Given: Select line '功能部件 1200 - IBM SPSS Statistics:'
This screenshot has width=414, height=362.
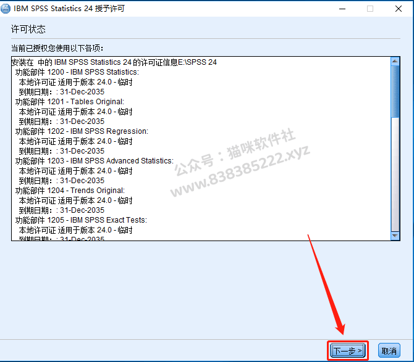Looking at the screenshot, I should click(x=77, y=72).
